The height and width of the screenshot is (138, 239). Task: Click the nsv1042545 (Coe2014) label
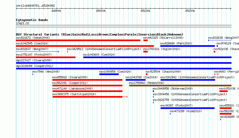[x=32, y=43]
